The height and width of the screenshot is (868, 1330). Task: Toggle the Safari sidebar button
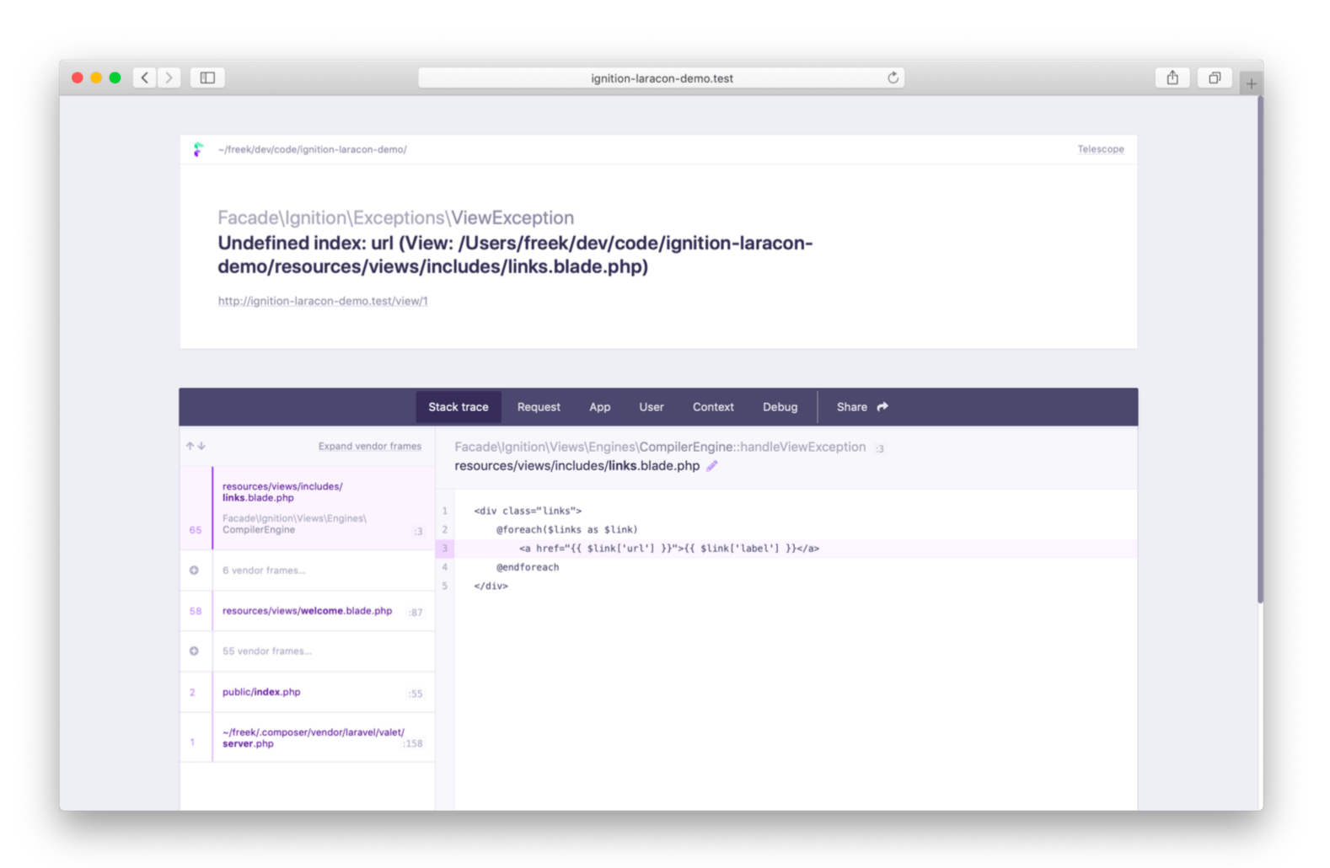point(207,78)
